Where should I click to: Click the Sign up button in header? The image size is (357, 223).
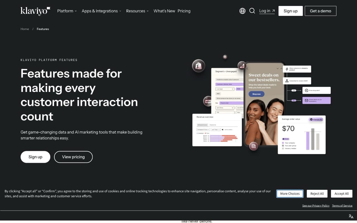(x=291, y=11)
